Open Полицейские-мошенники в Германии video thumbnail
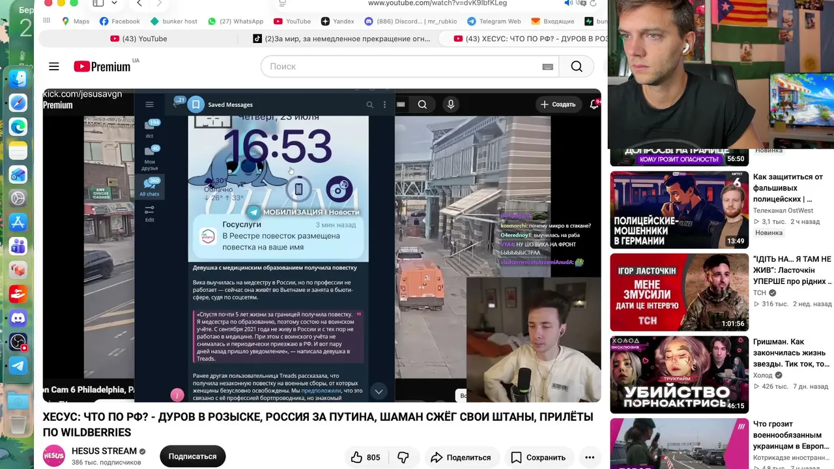This screenshot has width=834, height=469. coord(680,210)
